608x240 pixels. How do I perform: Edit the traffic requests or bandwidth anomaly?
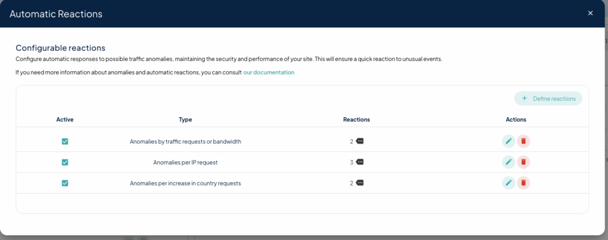pos(508,141)
